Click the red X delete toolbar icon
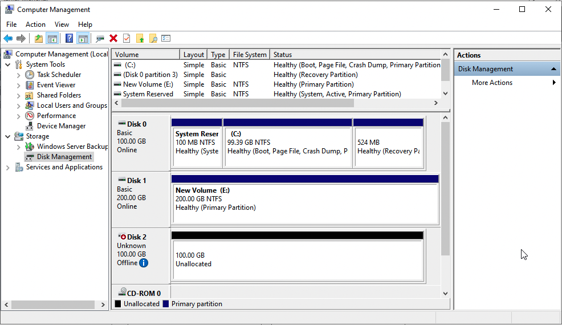 [x=113, y=38]
